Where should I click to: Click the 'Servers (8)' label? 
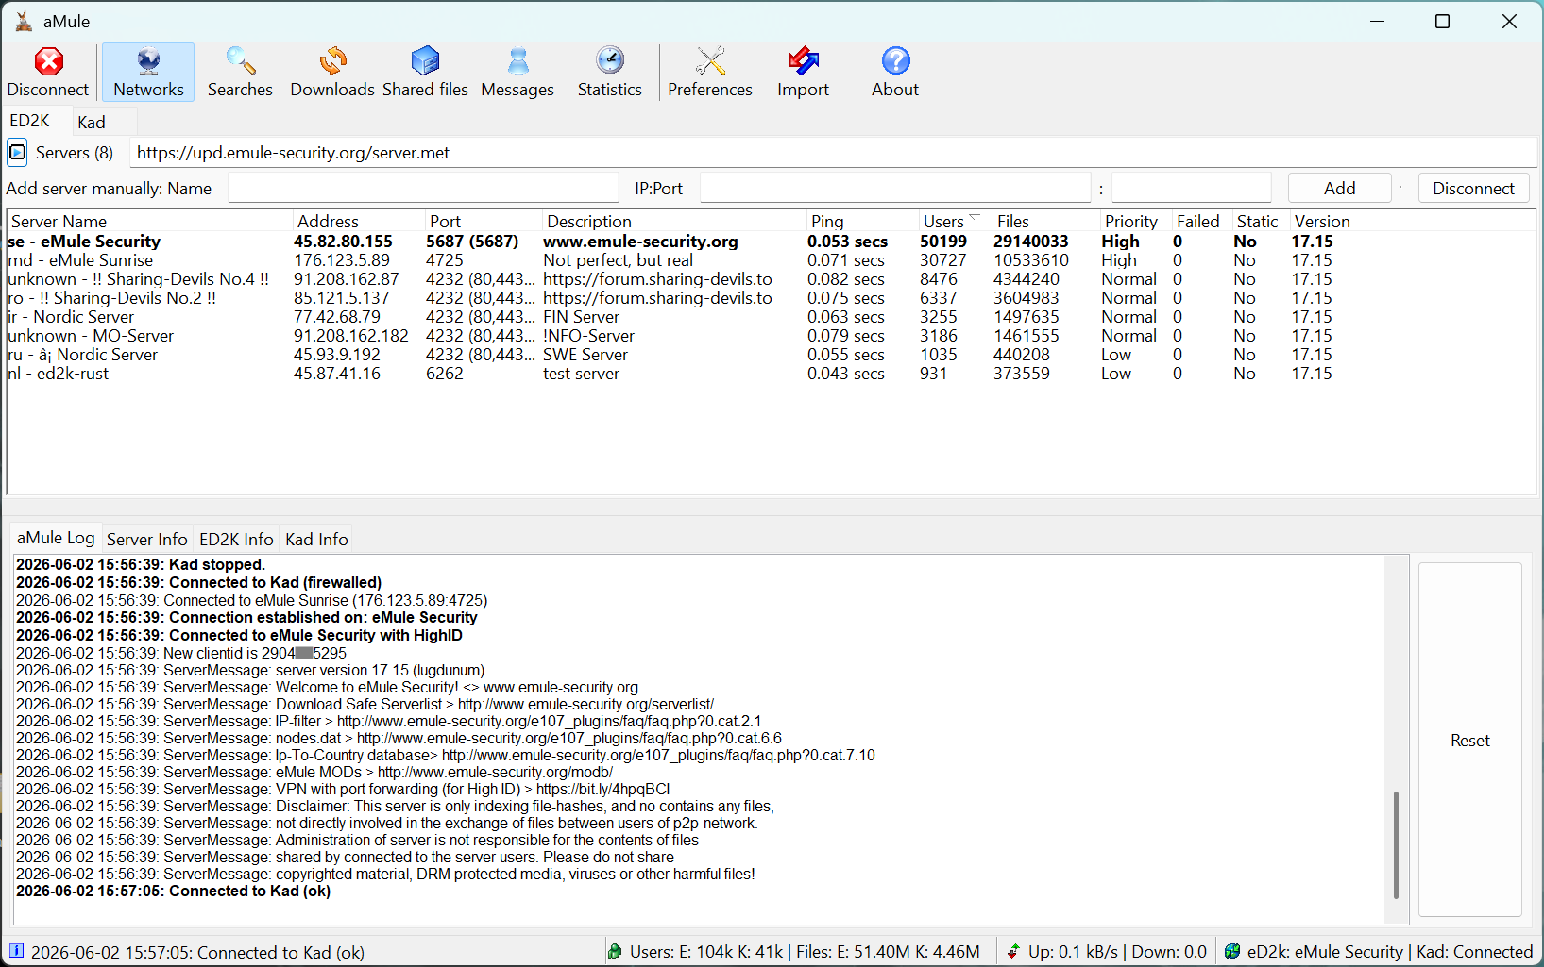tap(75, 153)
